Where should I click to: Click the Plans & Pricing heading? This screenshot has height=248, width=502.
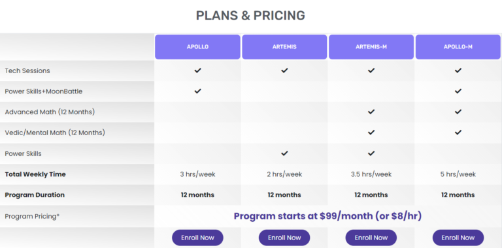point(250,16)
